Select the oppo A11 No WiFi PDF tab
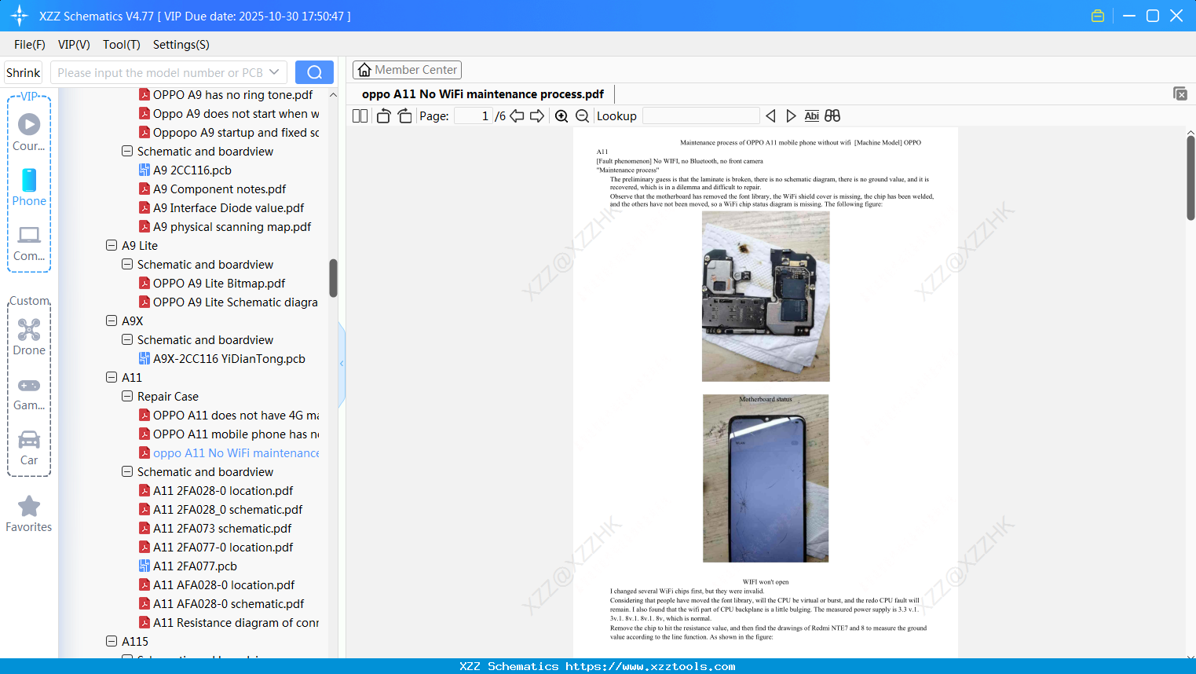 point(483,94)
